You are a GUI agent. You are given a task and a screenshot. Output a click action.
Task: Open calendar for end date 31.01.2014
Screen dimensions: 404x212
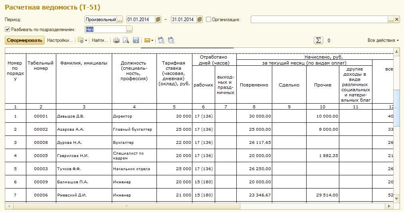[x=200, y=20]
